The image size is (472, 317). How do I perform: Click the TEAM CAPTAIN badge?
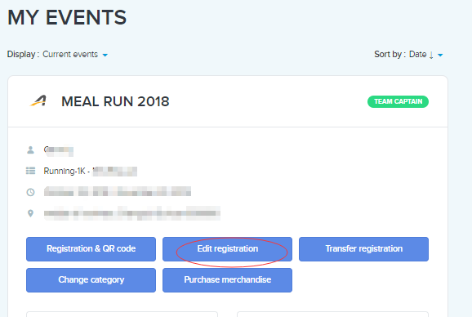pyautogui.click(x=398, y=101)
